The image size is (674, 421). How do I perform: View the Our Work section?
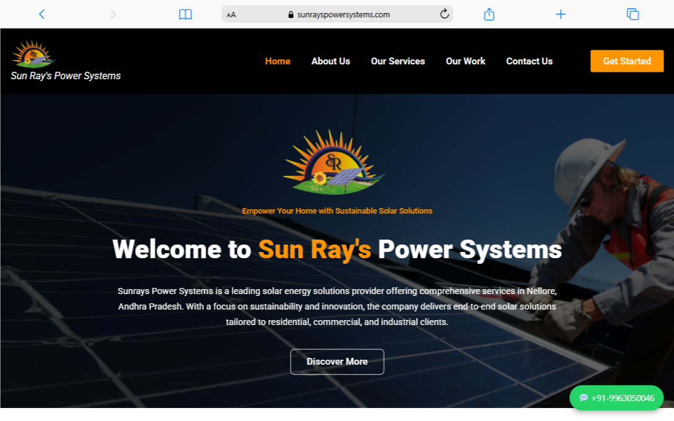coord(465,61)
